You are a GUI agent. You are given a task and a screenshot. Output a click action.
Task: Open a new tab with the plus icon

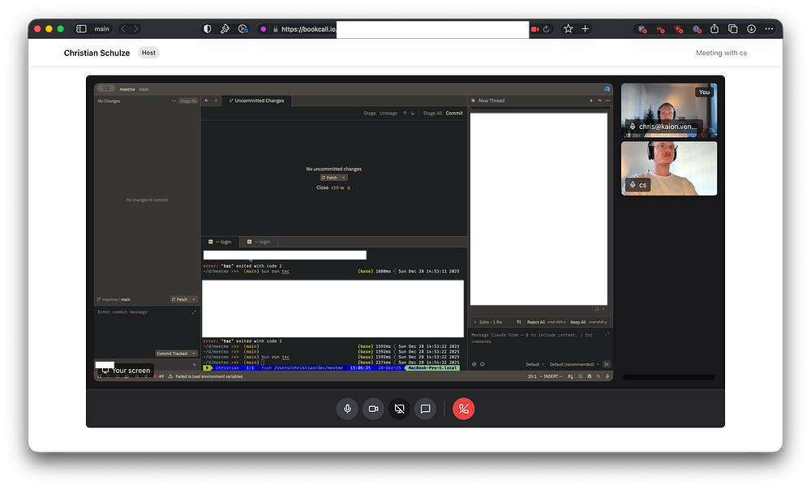pyautogui.click(x=586, y=28)
